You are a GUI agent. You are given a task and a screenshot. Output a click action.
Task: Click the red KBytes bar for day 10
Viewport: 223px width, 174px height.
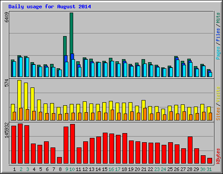[73, 144]
